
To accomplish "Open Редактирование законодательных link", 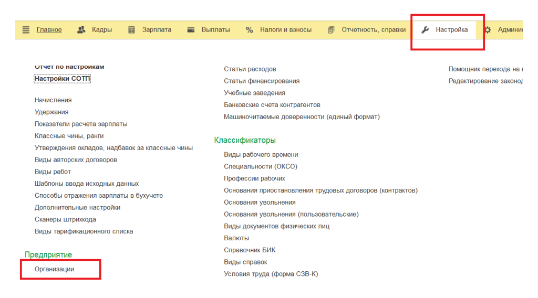I will [485, 81].
